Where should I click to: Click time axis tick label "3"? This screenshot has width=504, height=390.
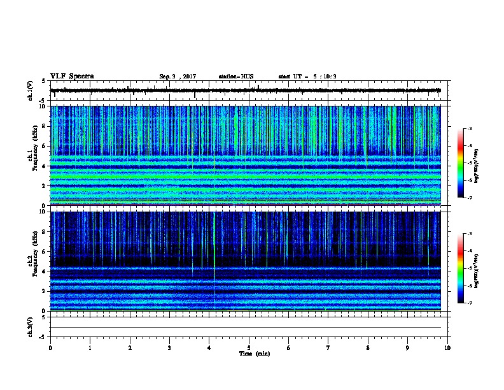(169, 348)
